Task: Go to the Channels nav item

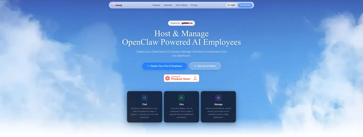Action: click(x=168, y=5)
